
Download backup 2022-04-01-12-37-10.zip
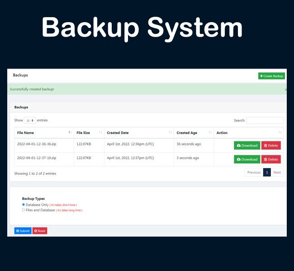point(247,159)
